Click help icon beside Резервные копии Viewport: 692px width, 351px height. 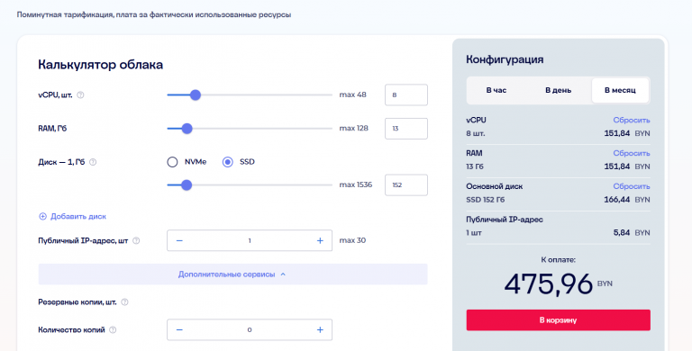[124, 302]
